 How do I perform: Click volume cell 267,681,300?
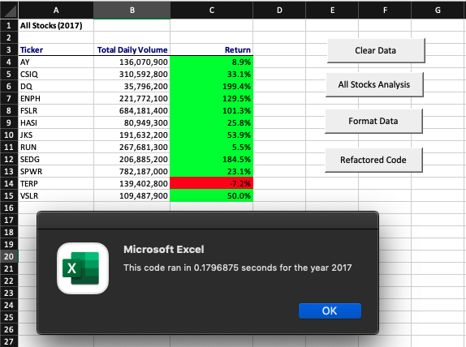(132, 148)
